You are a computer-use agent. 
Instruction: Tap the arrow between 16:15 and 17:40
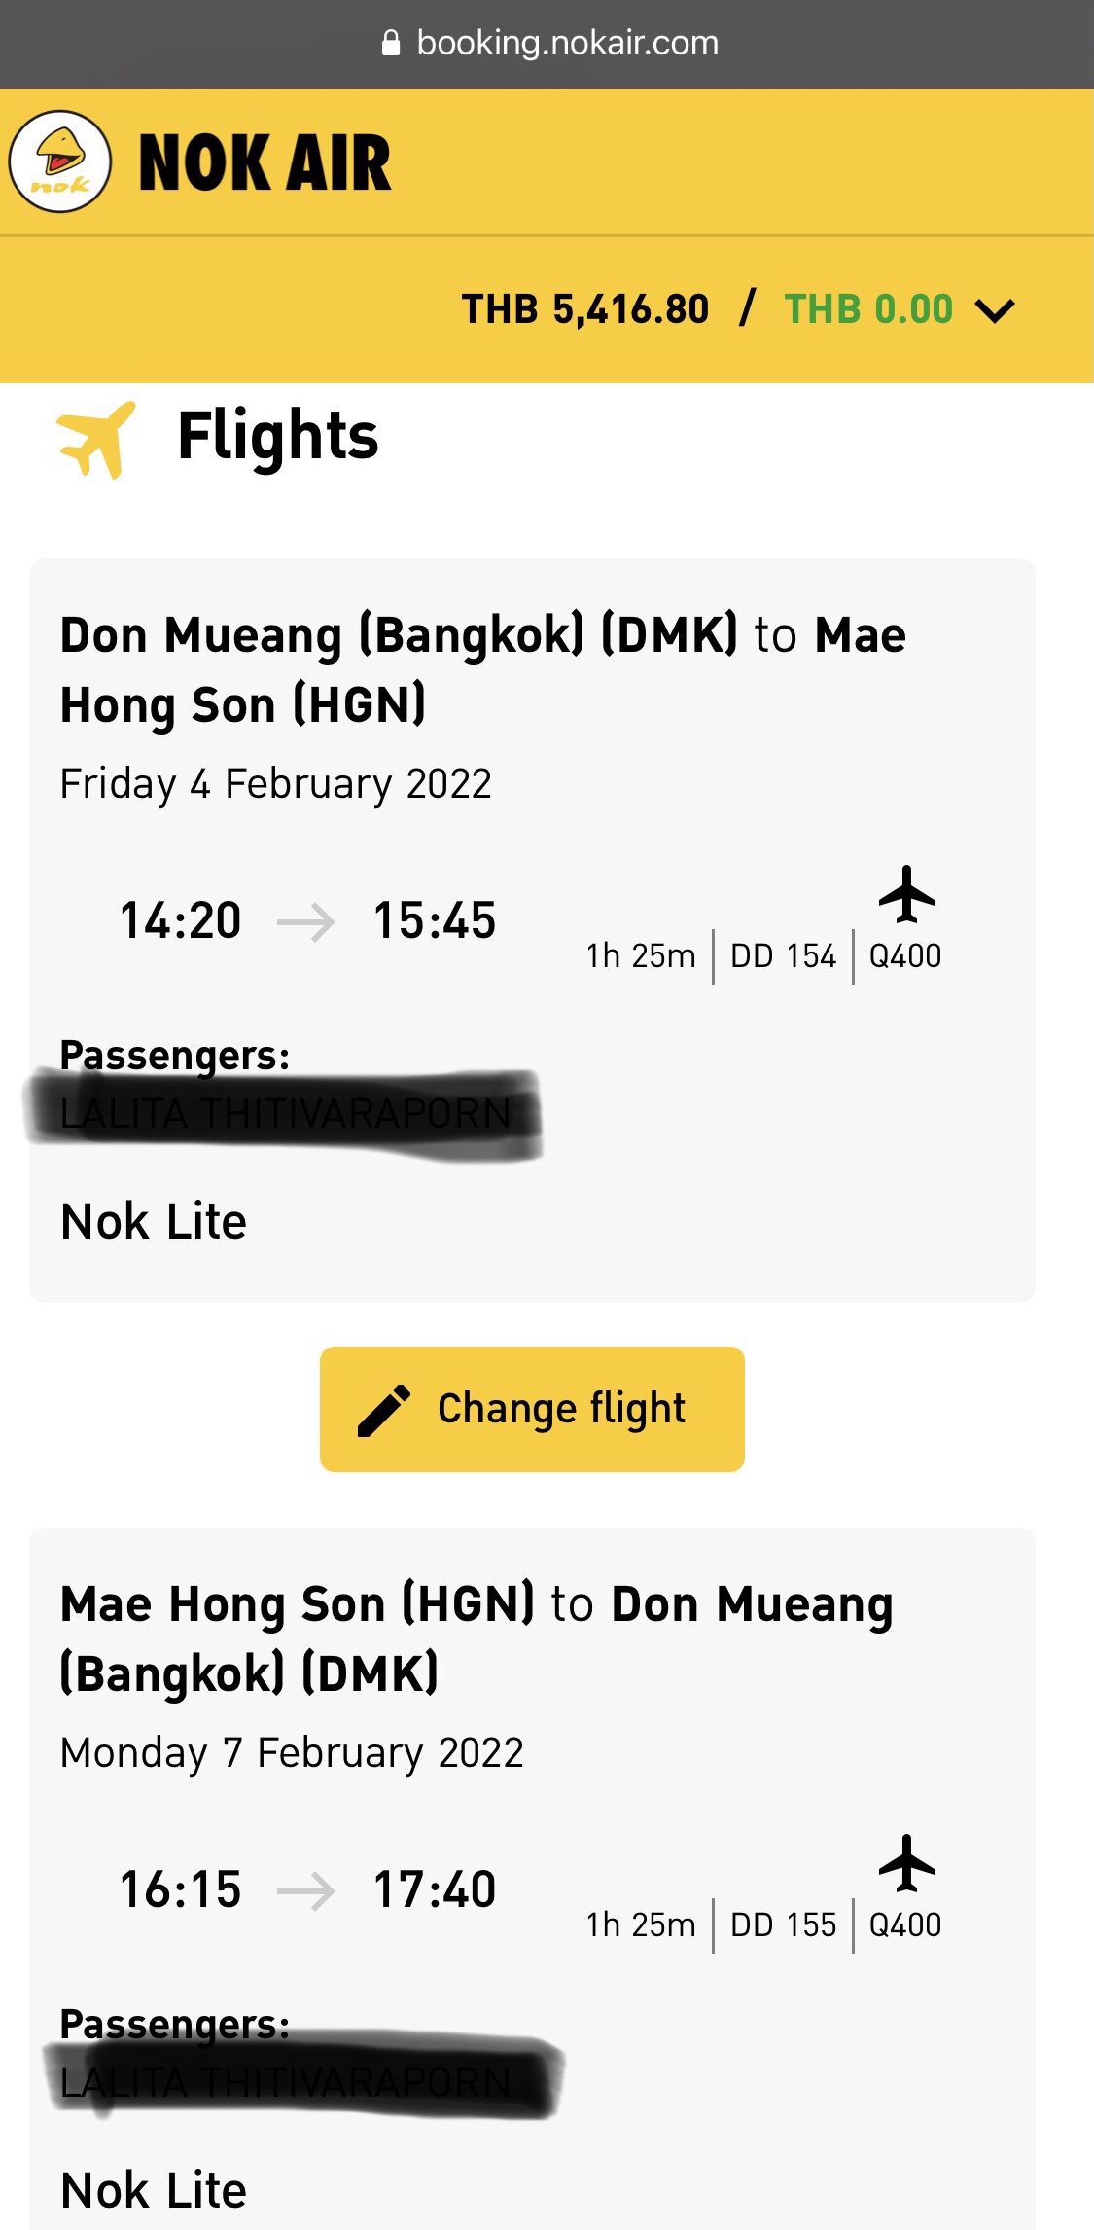pyautogui.click(x=306, y=1891)
